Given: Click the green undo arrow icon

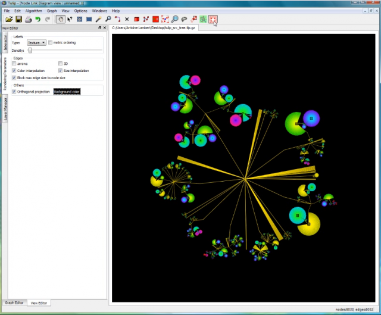Looking at the screenshot, I should 38,20.
